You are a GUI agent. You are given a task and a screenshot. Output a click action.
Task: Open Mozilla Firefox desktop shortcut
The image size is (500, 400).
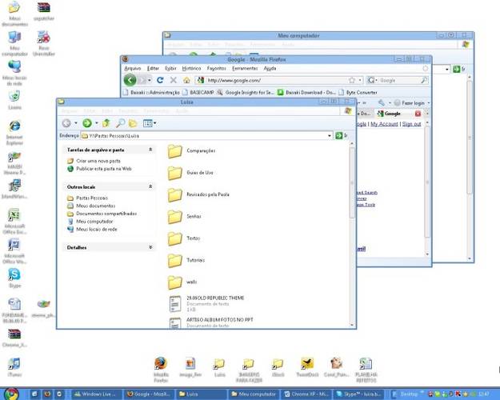161,370
